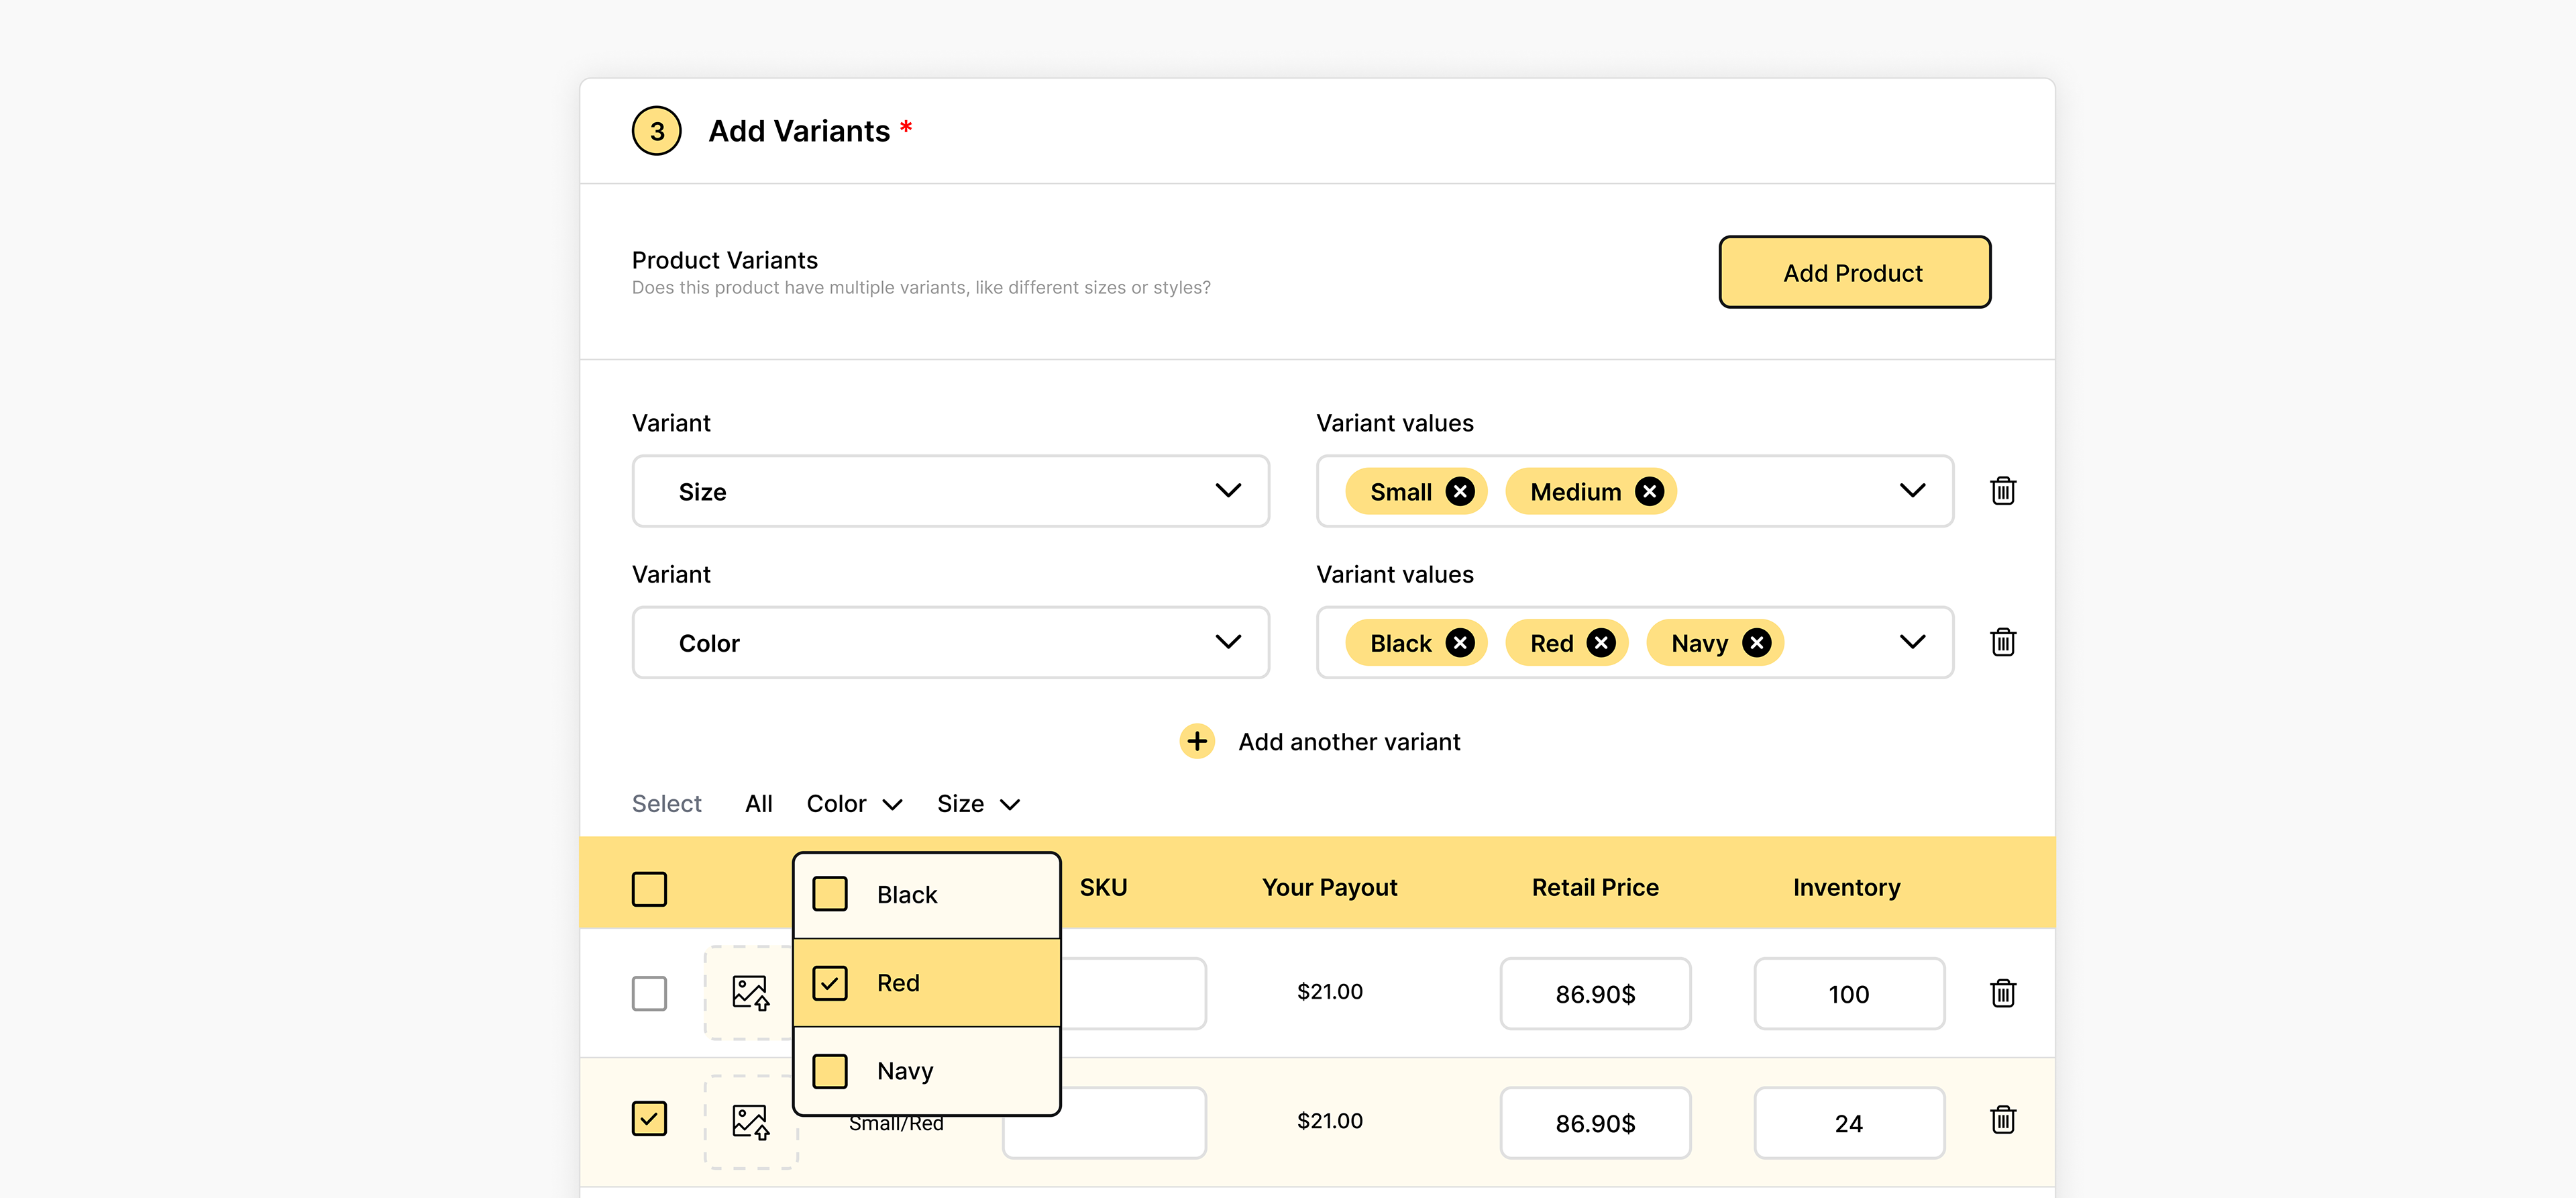Image resolution: width=2576 pixels, height=1198 pixels.
Task: Choose Navy from the color list
Action: coord(830,1071)
